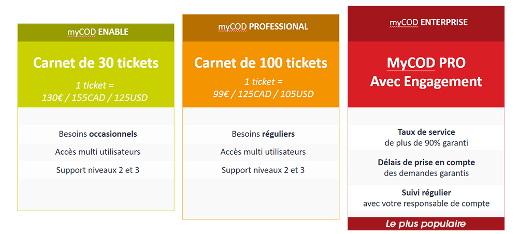Image resolution: width=518 pixels, height=234 pixels.
Task: Click Support niveaux 2 et 3 in PROFESSIONAL plan
Action: 263,170
